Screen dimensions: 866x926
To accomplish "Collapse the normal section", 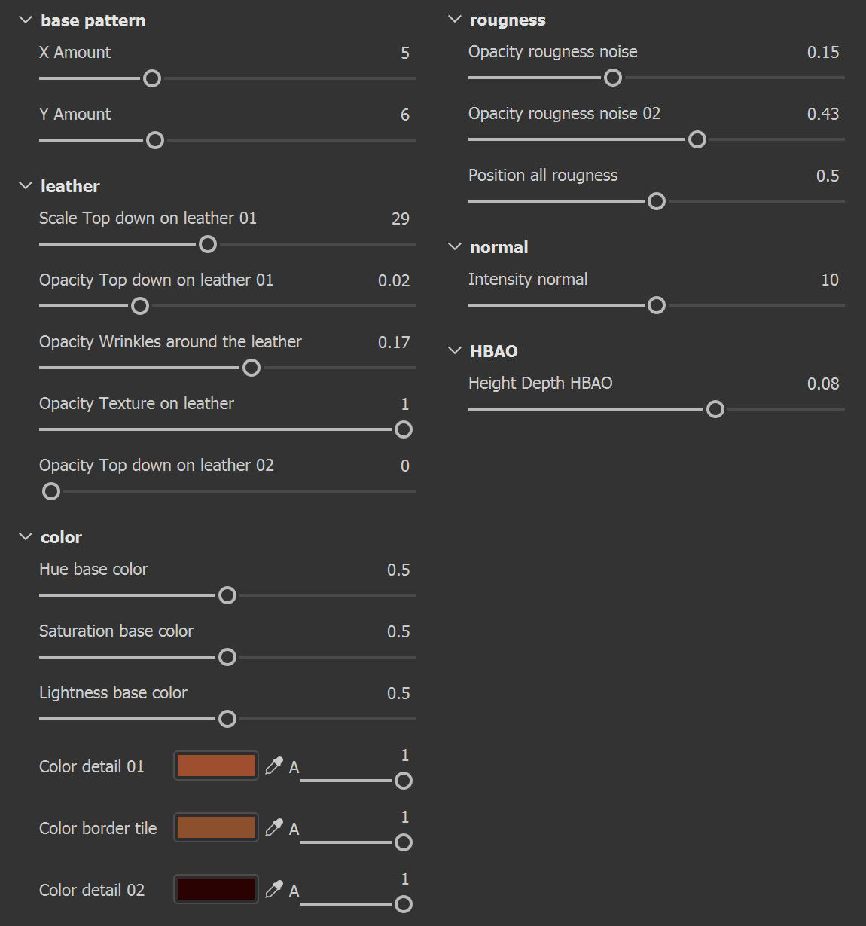I will 455,247.
